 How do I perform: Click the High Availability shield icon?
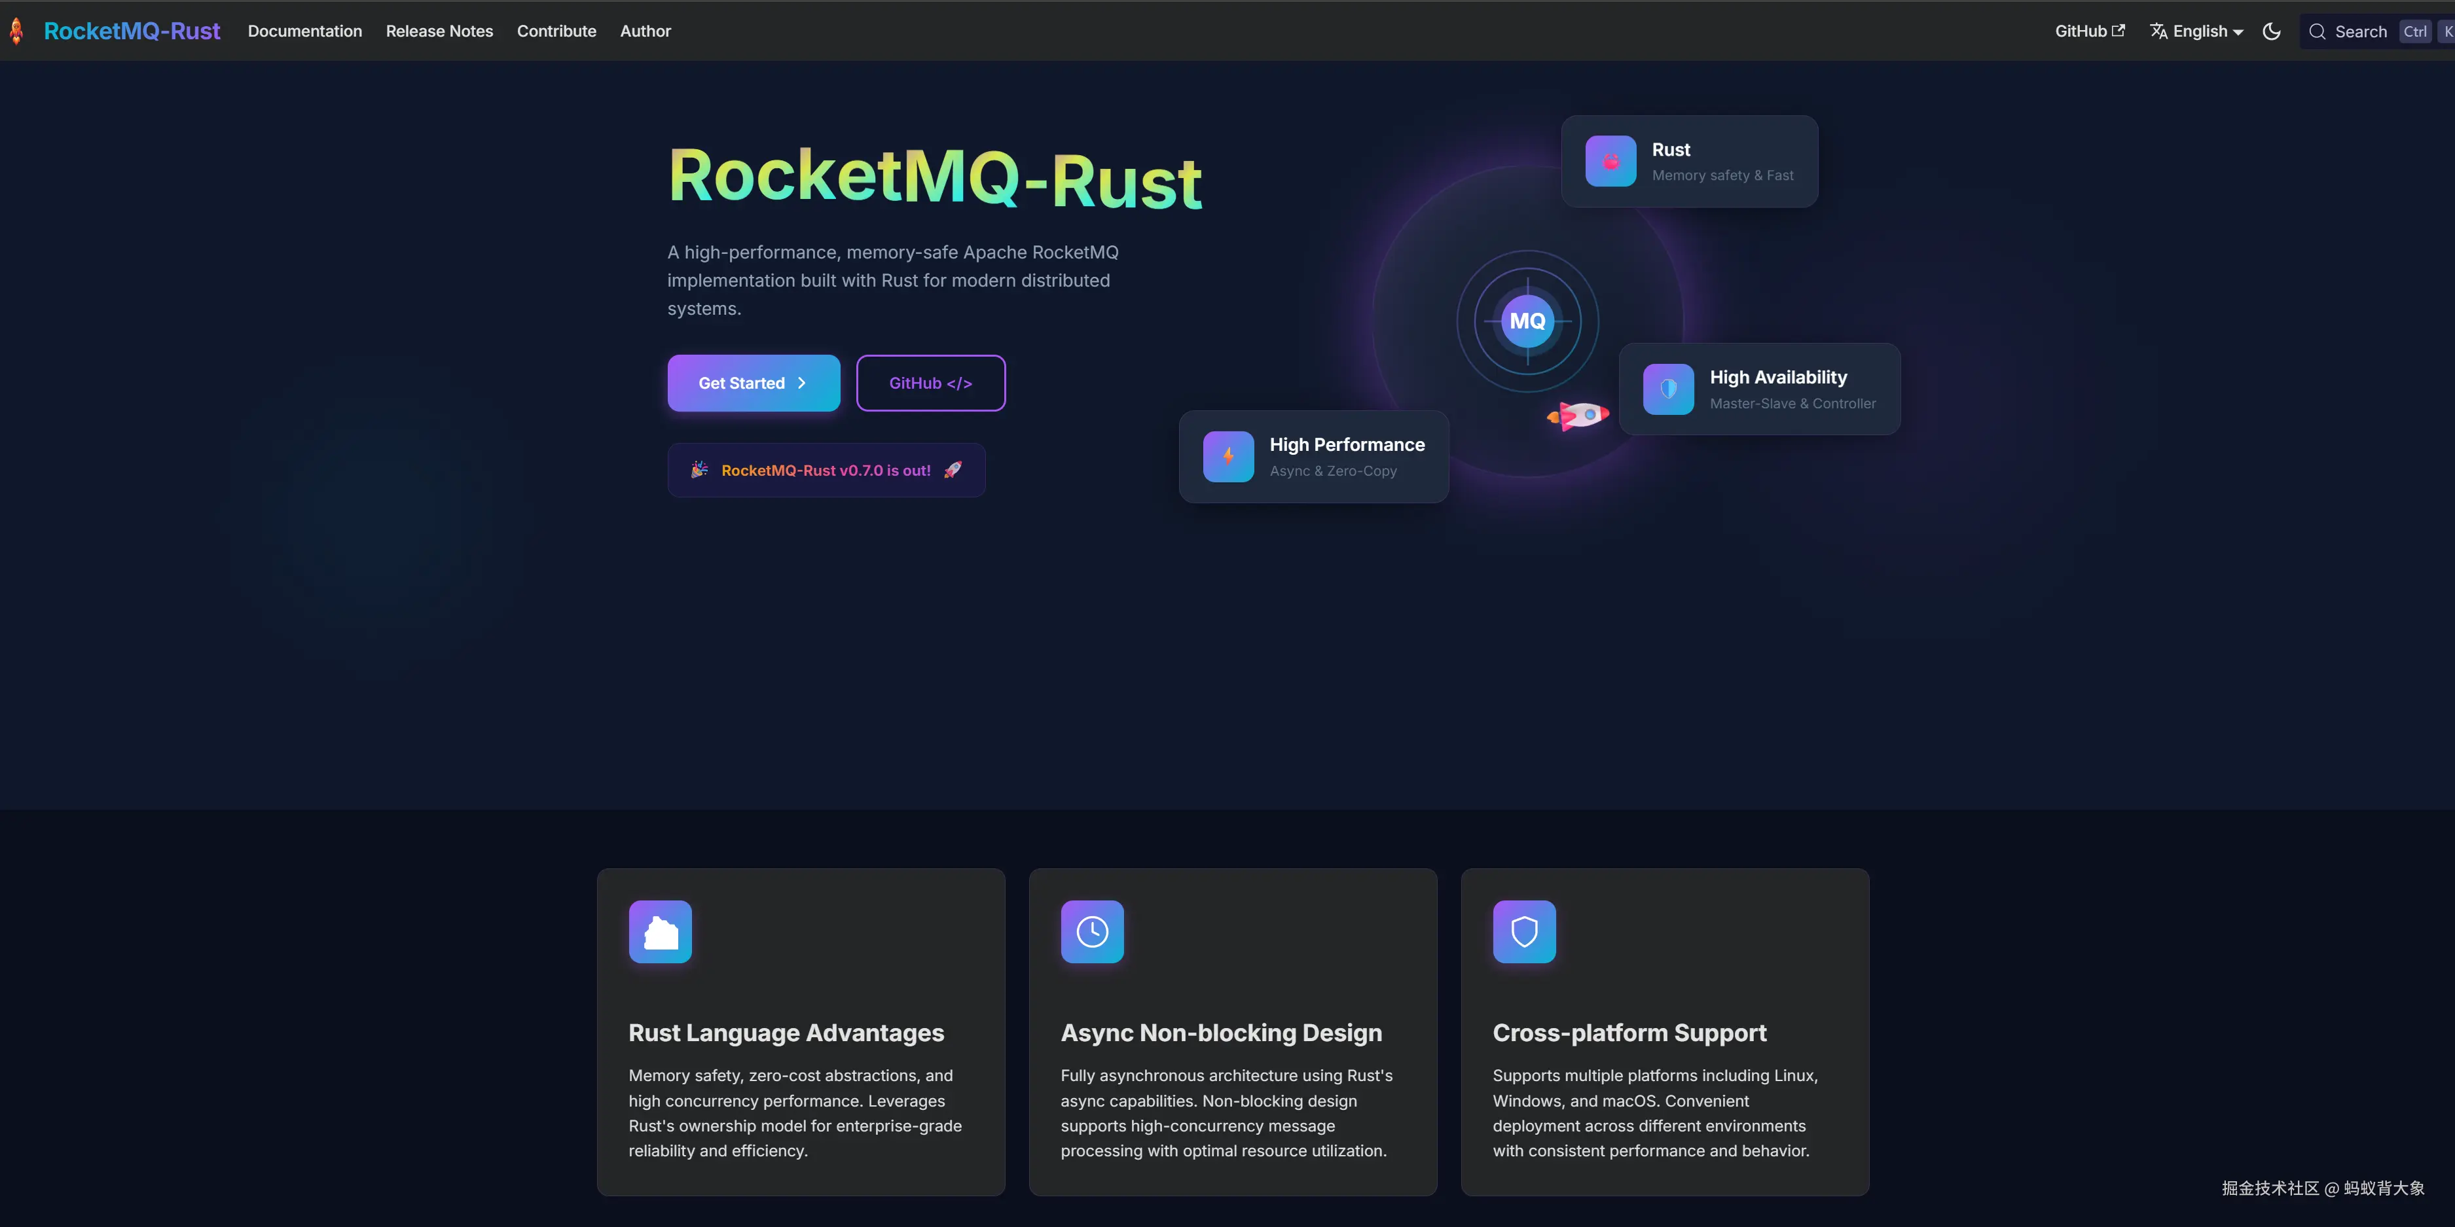click(1668, 389)
